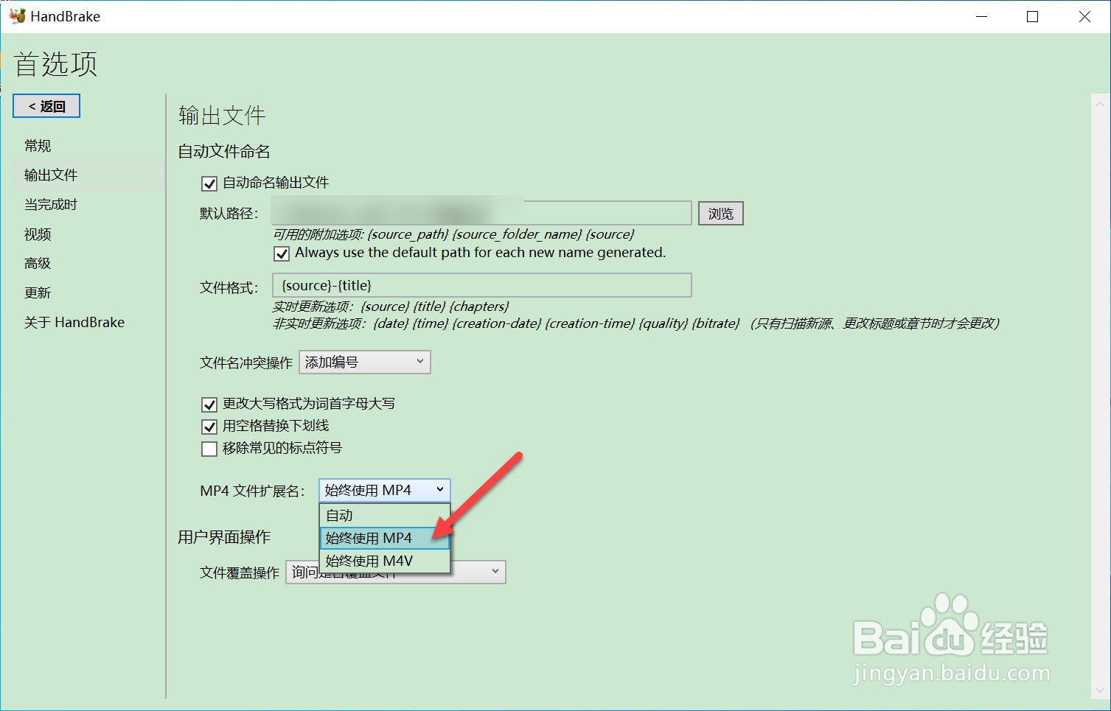Open the 常规 preferences section

[38, 146]
